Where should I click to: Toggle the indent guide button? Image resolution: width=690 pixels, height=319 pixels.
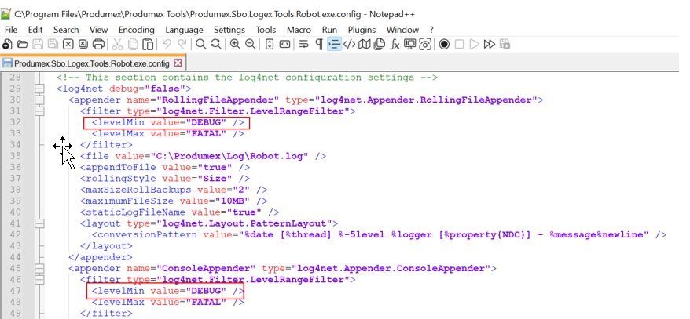tap(335, 45)
